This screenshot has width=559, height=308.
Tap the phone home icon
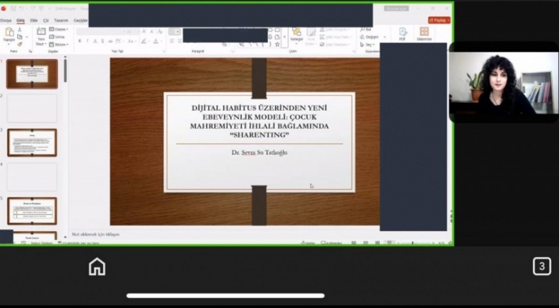pos(97,267)
